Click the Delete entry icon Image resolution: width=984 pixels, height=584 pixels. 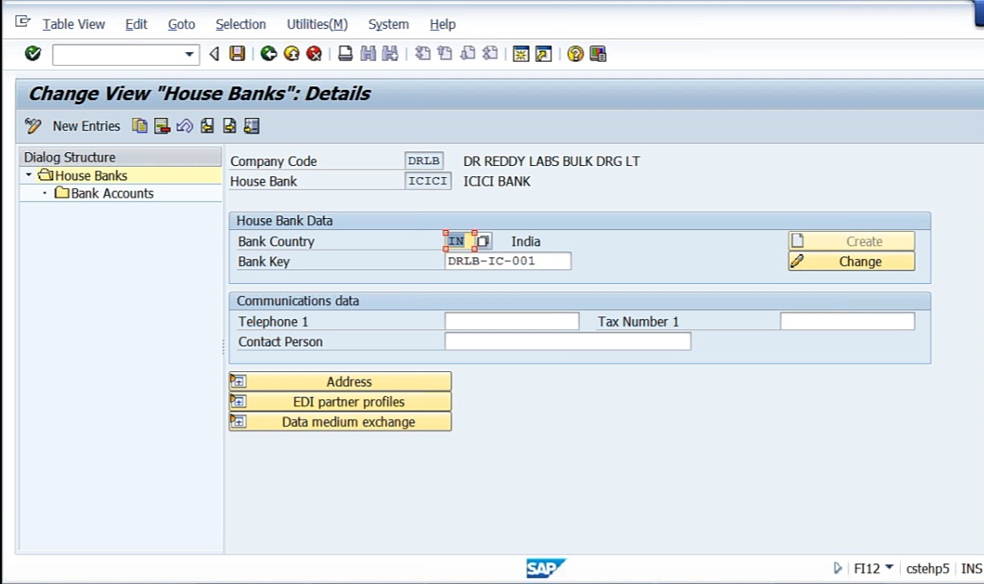click(x=162, y=126)
